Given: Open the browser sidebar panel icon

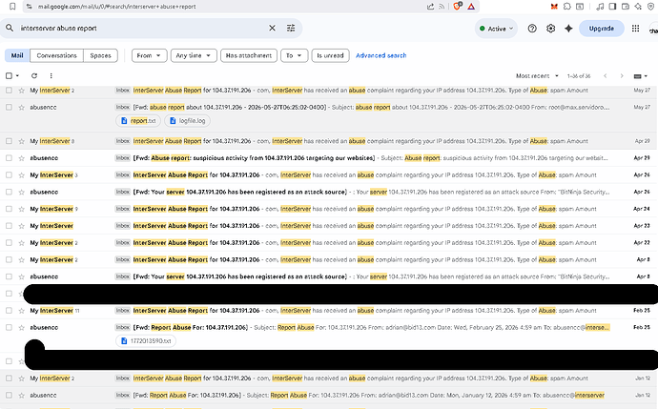Looking at the screenshot, I should 612,7.
